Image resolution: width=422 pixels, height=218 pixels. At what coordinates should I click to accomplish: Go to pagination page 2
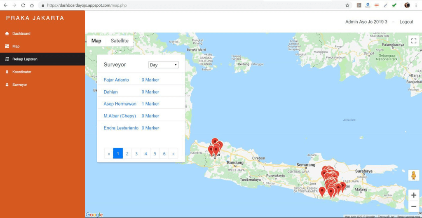point(127,153)
